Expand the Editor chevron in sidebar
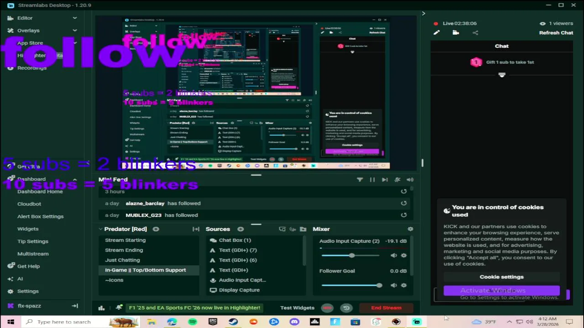Screen dimensions: 584x328 point(75,18)
